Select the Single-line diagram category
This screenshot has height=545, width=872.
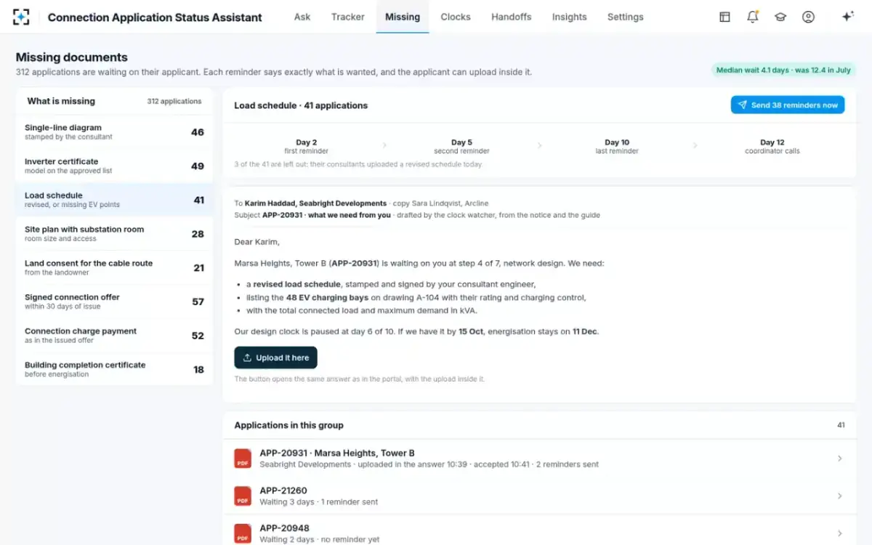pos(114,132)
